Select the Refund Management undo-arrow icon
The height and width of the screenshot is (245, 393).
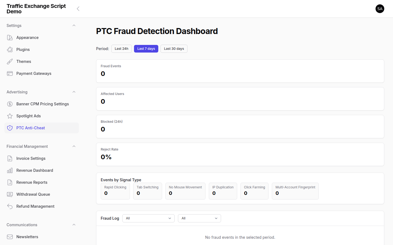coord(10,206)
